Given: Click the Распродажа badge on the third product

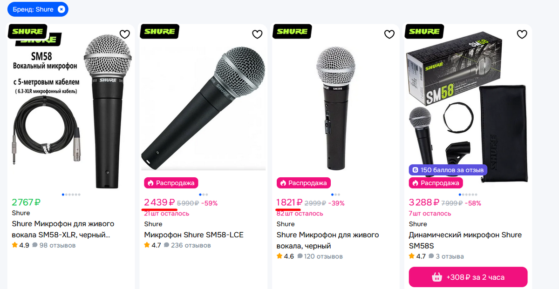Looking at the screenshot, I should tap(304, 183).
